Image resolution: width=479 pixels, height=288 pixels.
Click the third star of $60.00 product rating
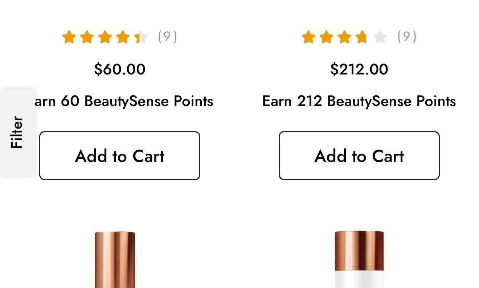pyautogui.click(x=105, y=37)
